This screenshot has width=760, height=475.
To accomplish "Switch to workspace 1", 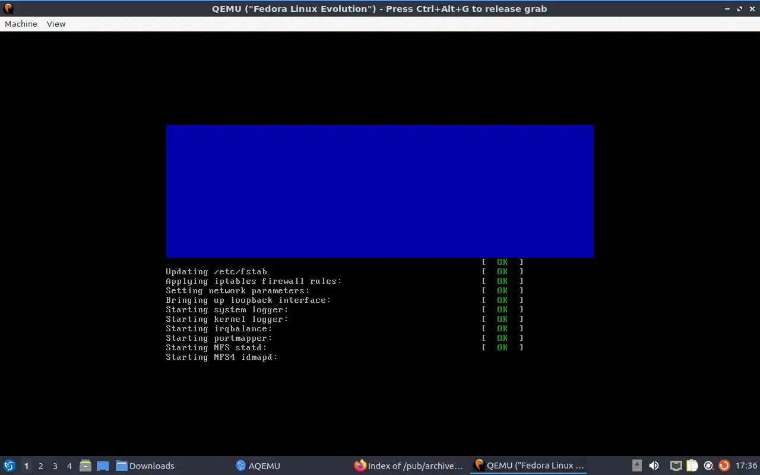I will pyautogui.click(x=26, y=466).
